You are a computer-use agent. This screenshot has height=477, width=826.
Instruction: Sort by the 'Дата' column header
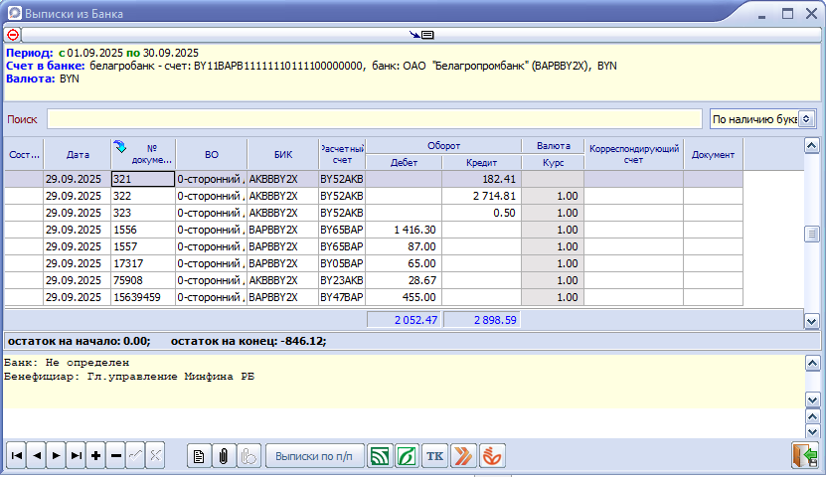(x=78, y=155)
